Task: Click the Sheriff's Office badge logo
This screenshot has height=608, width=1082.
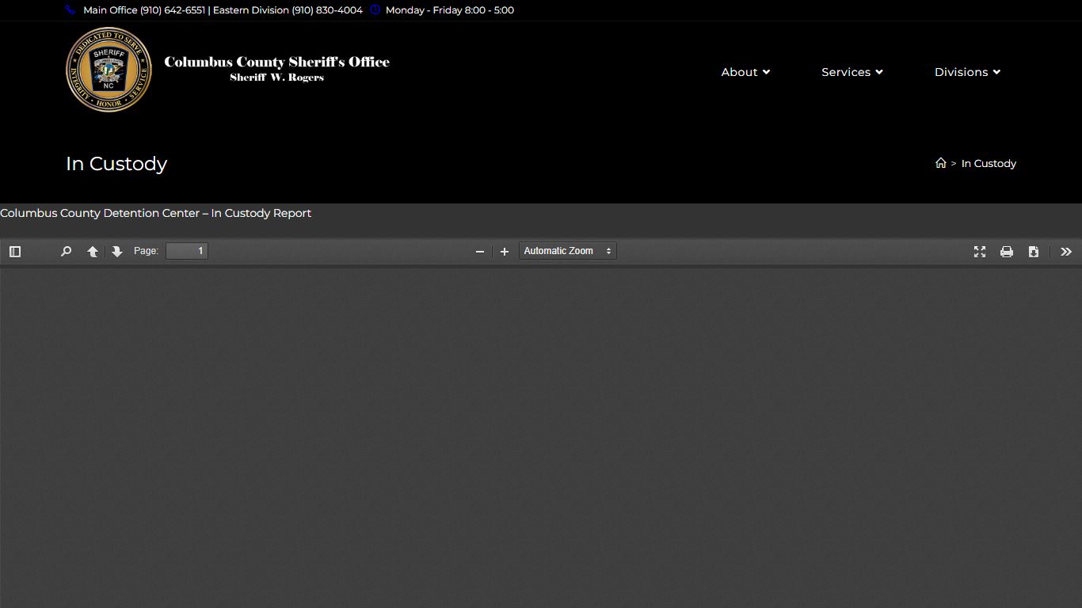Action: 109,70
